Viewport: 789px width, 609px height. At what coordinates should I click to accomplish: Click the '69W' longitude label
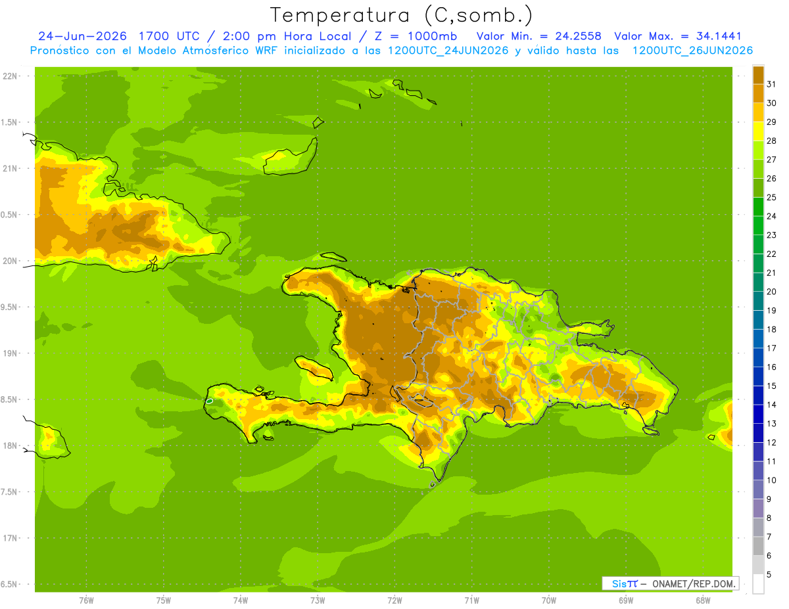(x=626, y=600)
